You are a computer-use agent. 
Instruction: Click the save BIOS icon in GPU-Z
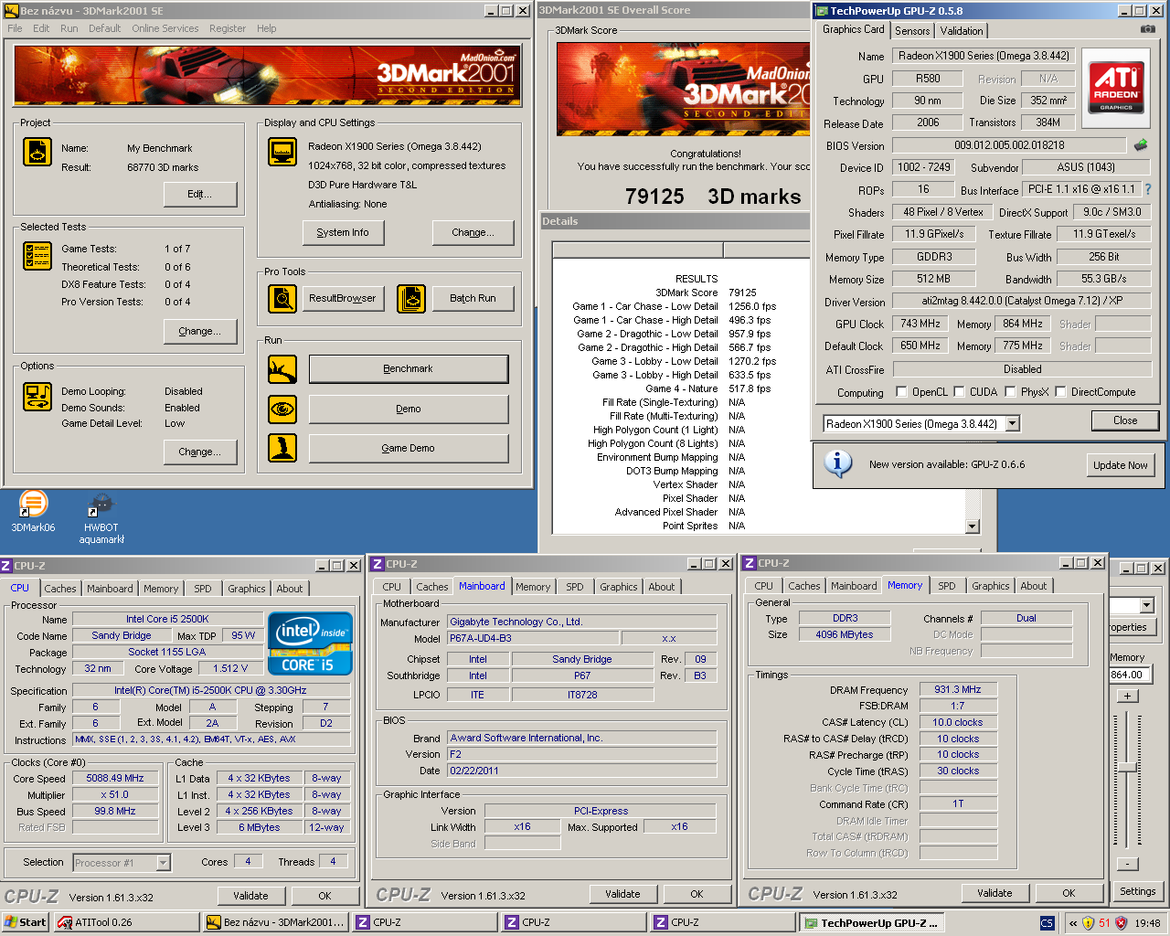[x=1140, y=144]
